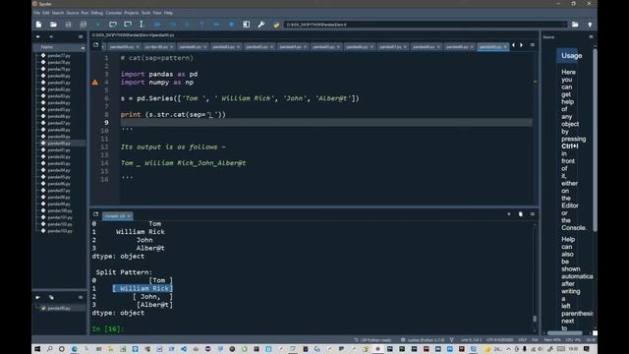This screenshot has height=354, width=629.
Task: Open the Projects menu
Action: click(x=131, y=13)
